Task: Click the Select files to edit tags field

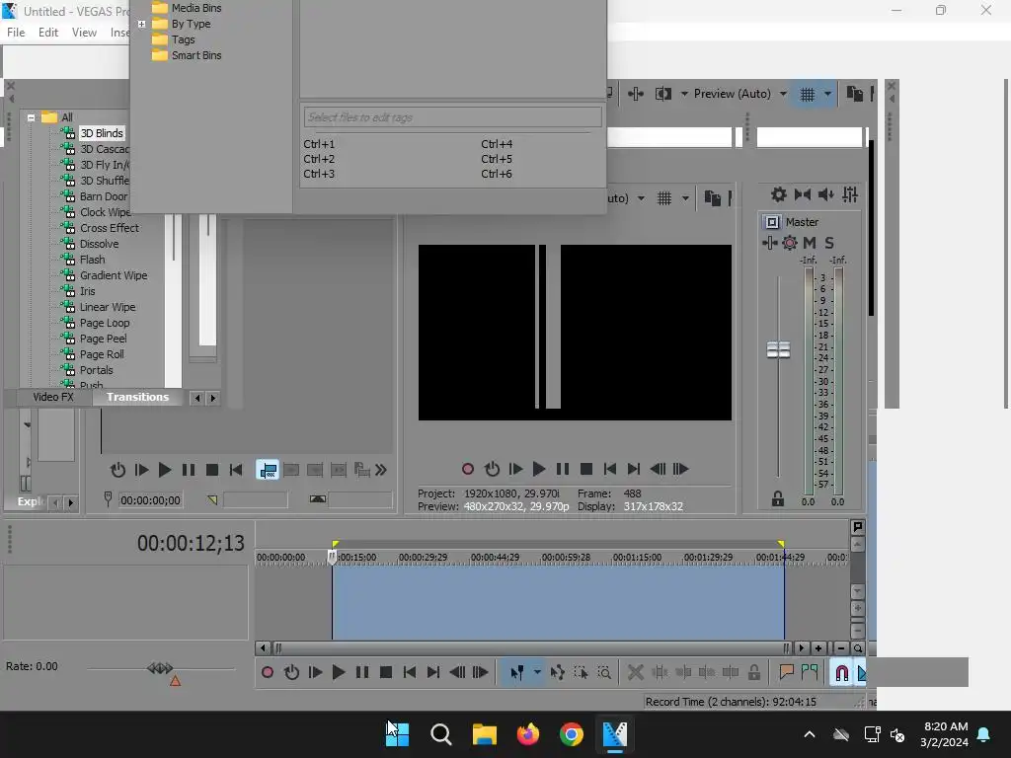Action: tap(452, 117)
